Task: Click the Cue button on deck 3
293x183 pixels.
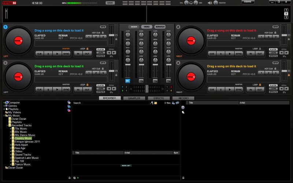Action: click(40, 90)
